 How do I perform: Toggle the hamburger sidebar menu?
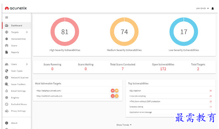[6, 17]
